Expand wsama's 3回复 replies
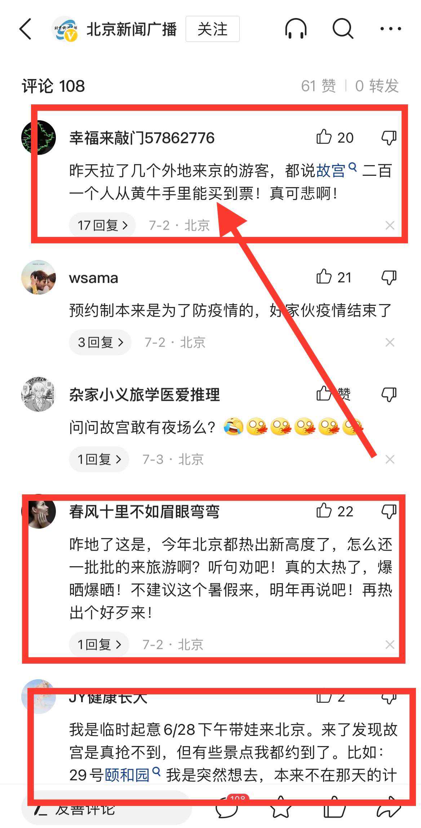Viewport: 421px width, 828px height. click(100, 342)
